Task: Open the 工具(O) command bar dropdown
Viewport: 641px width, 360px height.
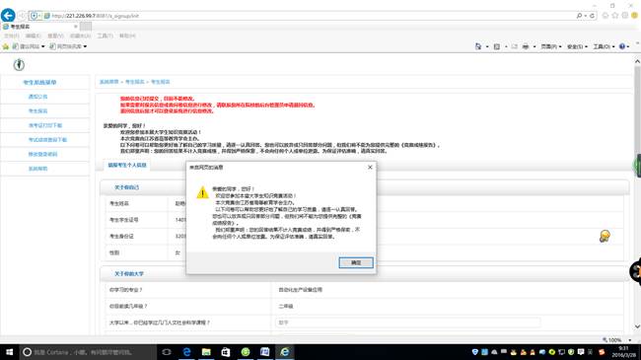Action: 604,46
